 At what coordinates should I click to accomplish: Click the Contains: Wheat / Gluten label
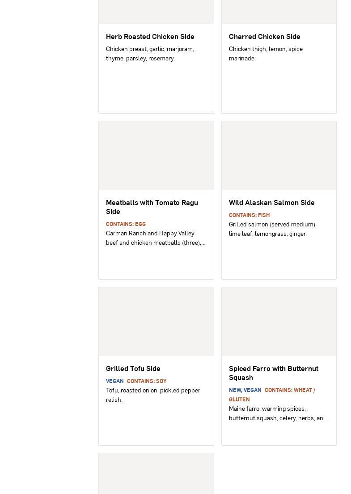click(x=289, y=390)
